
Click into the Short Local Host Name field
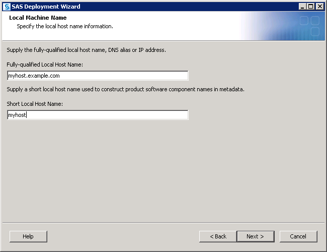click(98, 115)
